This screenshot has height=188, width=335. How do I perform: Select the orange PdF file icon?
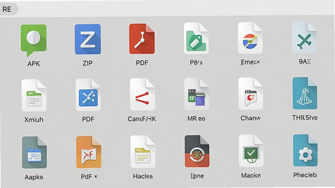click(89, 152)
